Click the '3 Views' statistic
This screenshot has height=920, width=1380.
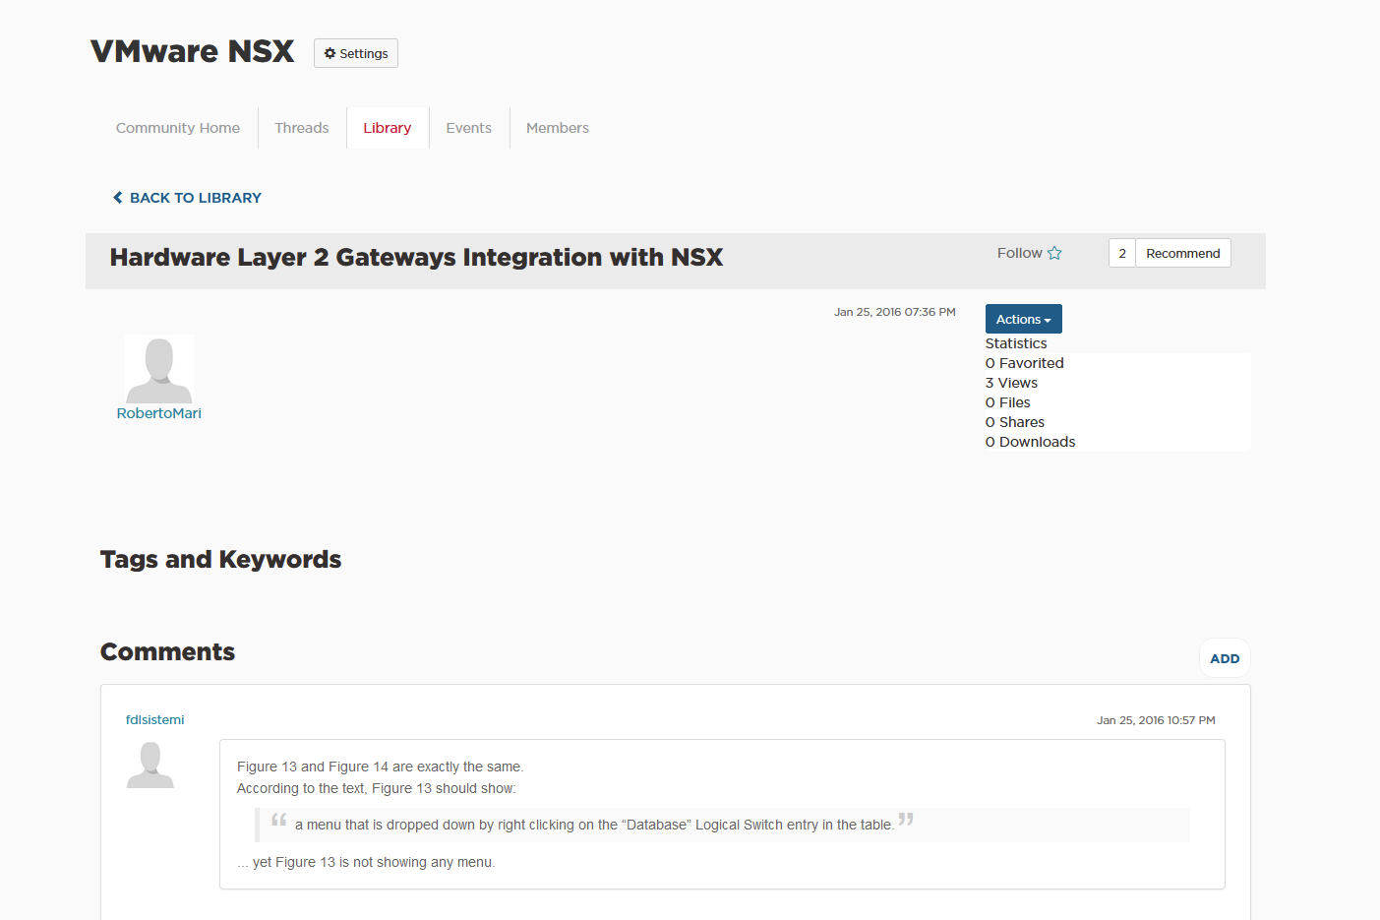point(1011,383)
